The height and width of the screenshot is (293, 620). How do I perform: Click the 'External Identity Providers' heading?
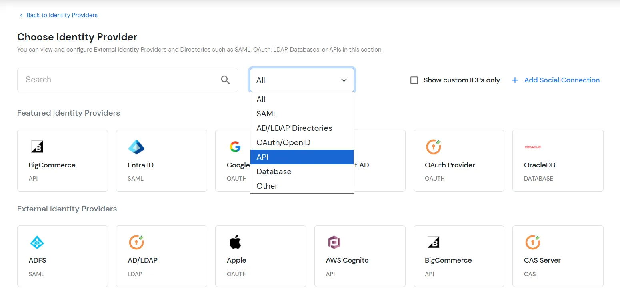click(67, 209)
